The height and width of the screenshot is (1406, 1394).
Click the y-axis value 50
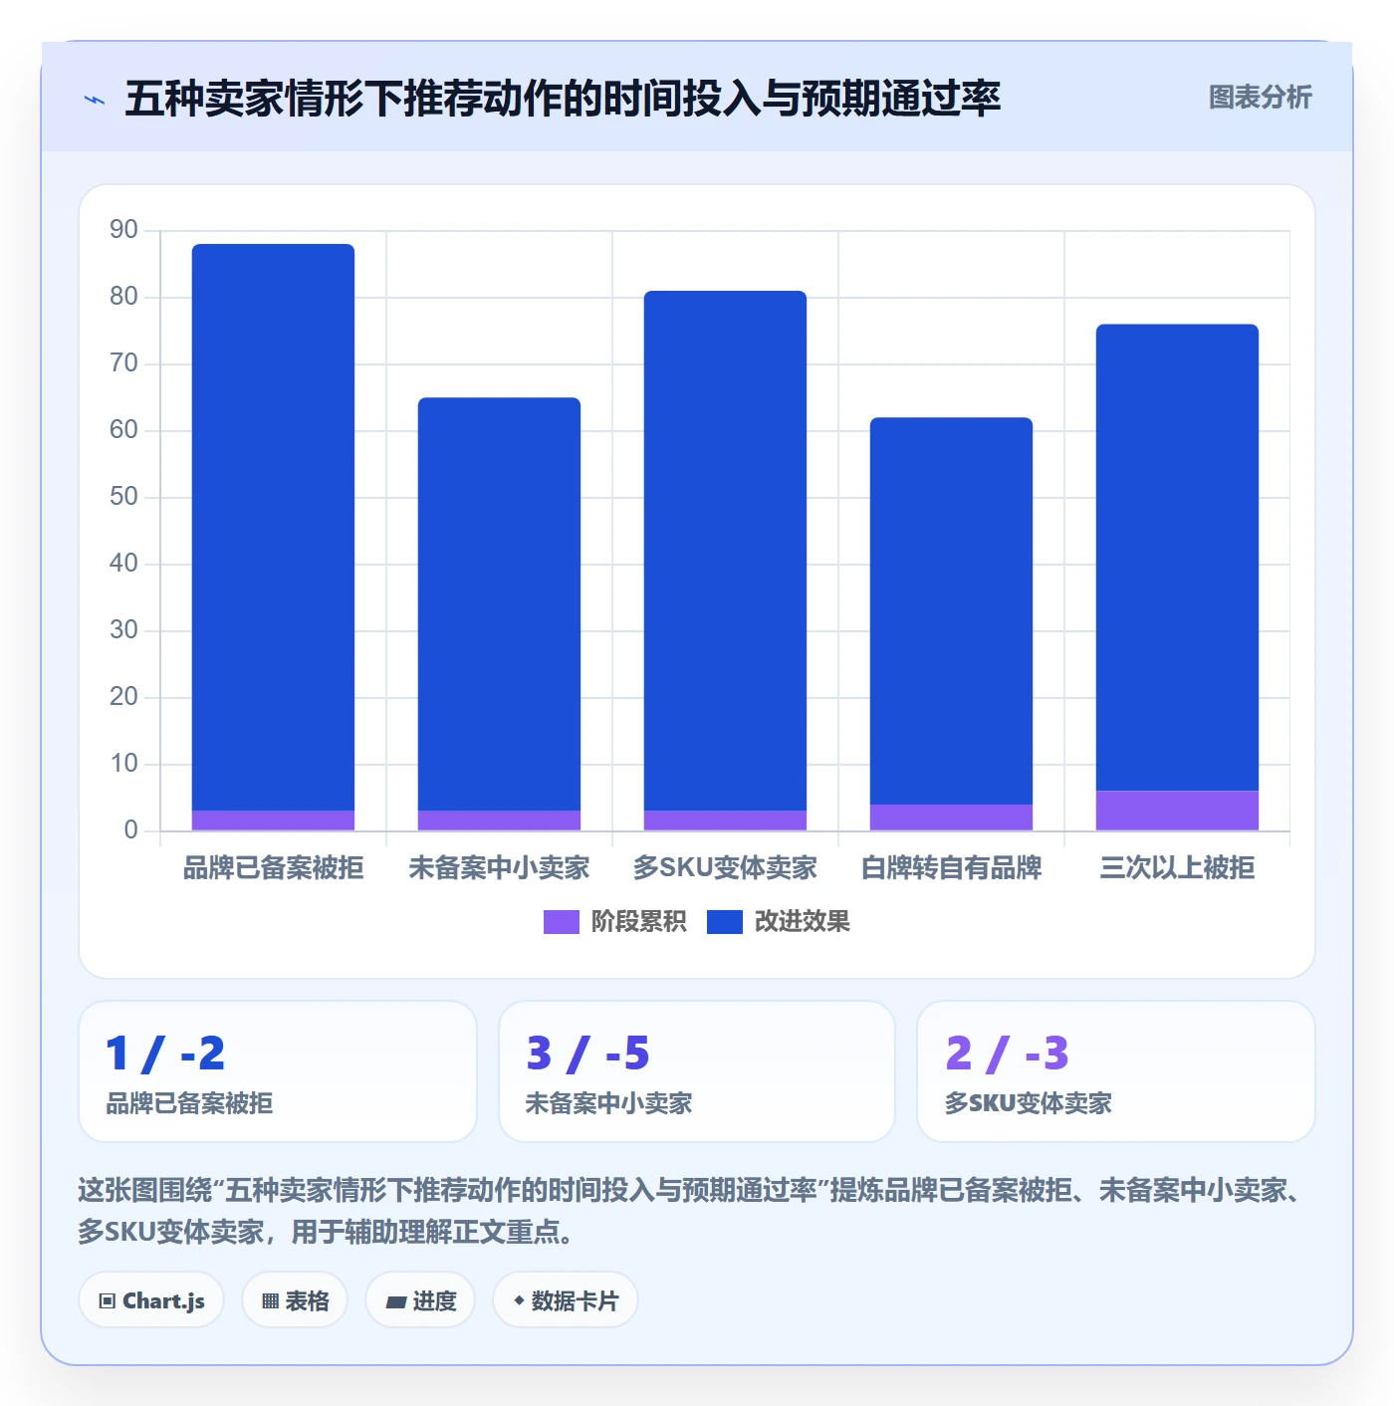[x=123, y=497]
